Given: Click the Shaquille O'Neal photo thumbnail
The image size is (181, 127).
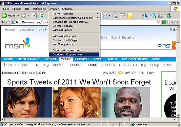Looking at the screenshot, I should coord(126,102).
